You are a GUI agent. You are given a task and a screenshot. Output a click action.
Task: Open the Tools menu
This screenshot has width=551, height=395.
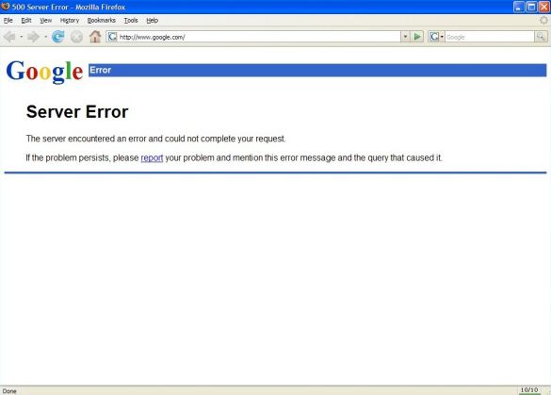131,21
